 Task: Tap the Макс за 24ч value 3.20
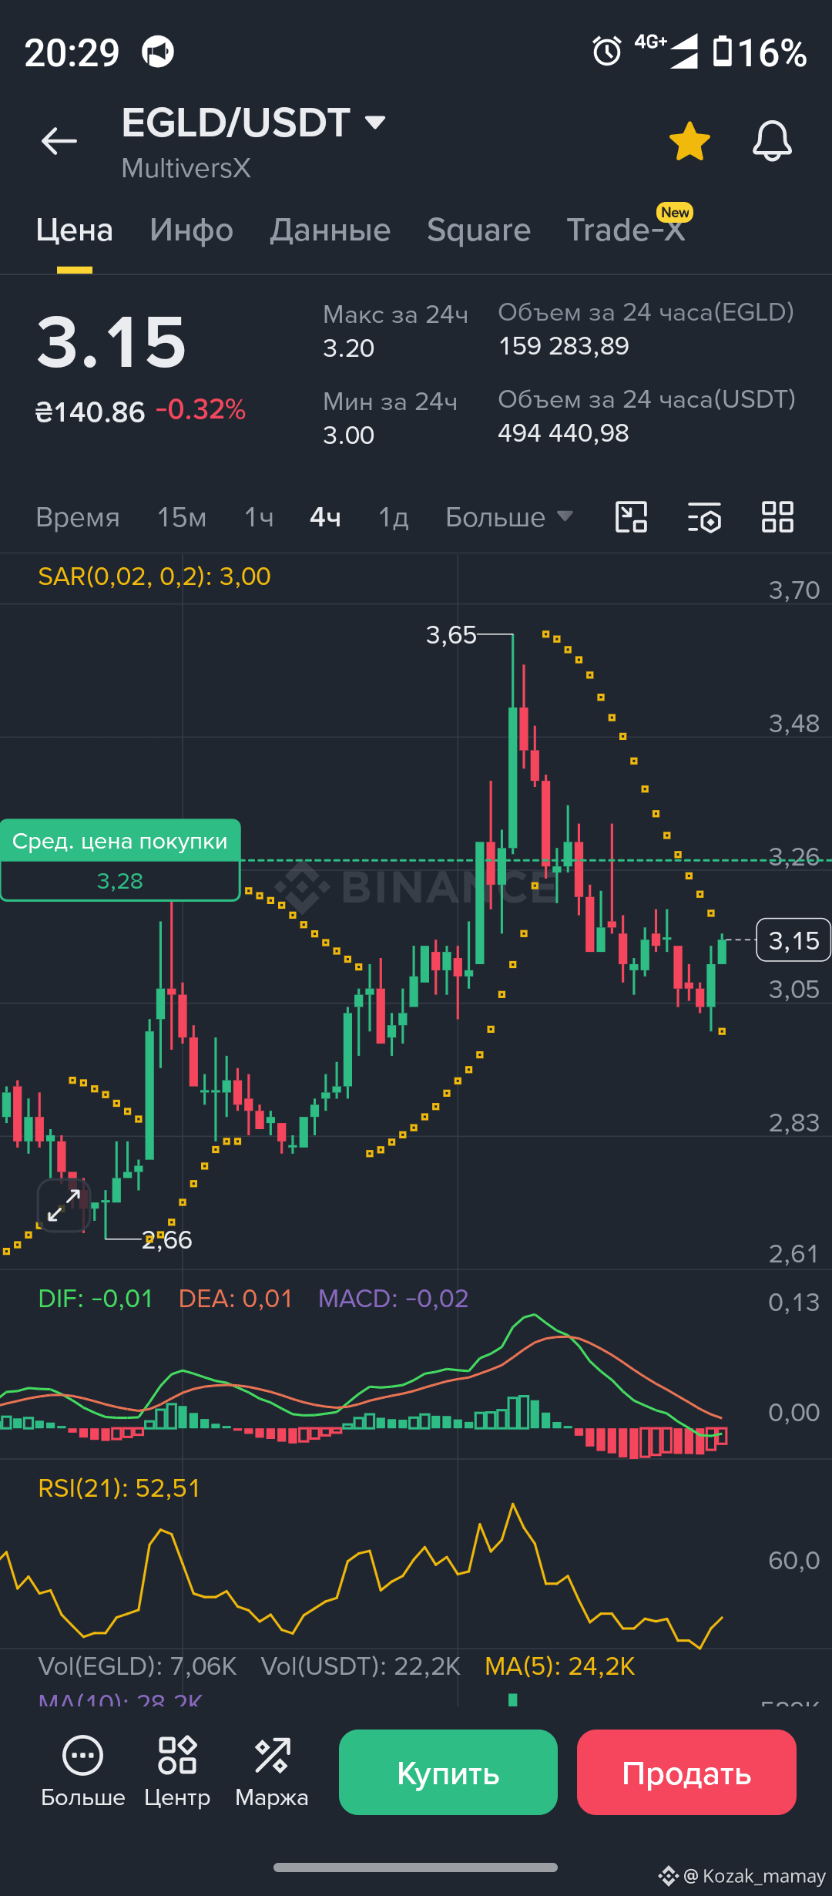click(349, 348)
